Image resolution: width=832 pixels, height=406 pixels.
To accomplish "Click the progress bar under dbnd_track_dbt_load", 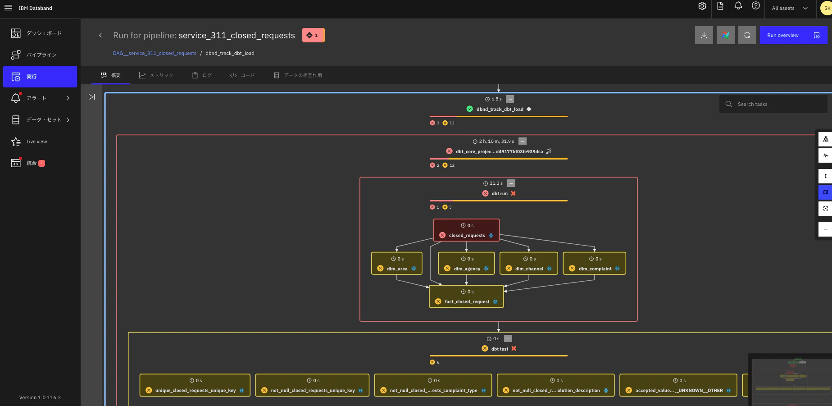I will [x=499, y=116].
